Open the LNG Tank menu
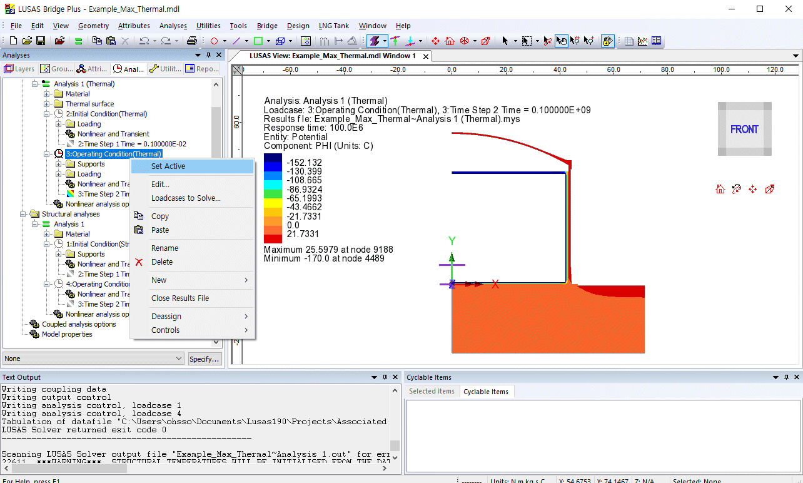803x483 pixels. coord(333,26)
